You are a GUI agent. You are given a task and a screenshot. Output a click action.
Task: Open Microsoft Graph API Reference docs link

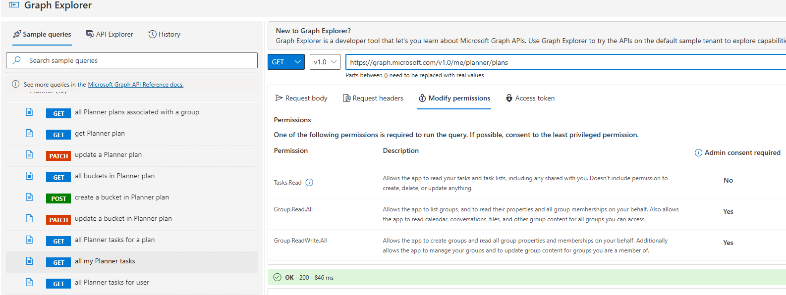coord(135,85)
